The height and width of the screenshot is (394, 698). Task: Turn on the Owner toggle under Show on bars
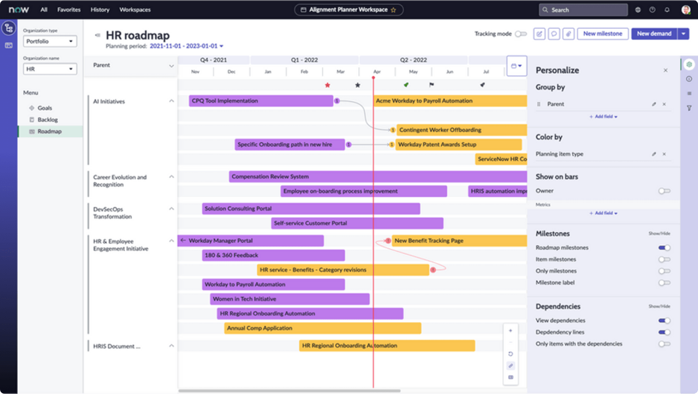[x=664, y=191]
